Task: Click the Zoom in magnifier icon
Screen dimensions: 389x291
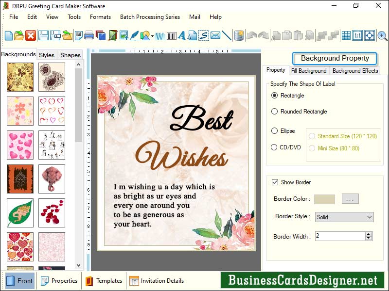Action: click(x=383, y=35)
